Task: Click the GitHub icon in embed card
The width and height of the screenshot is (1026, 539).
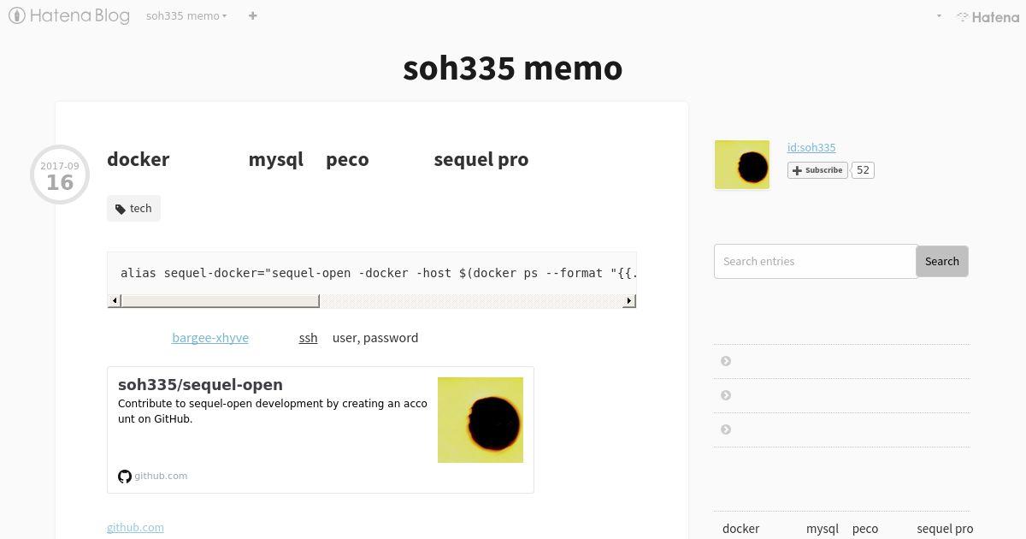Action: click(125, 477)
